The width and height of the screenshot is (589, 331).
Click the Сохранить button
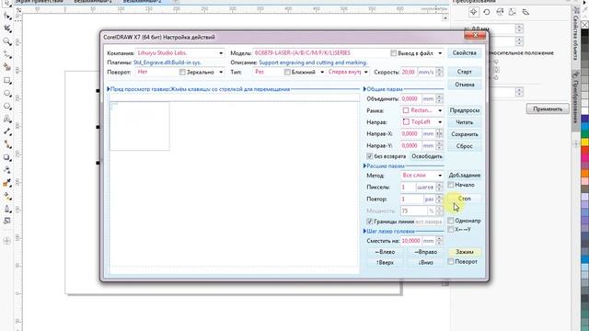(x=464, y=134)
